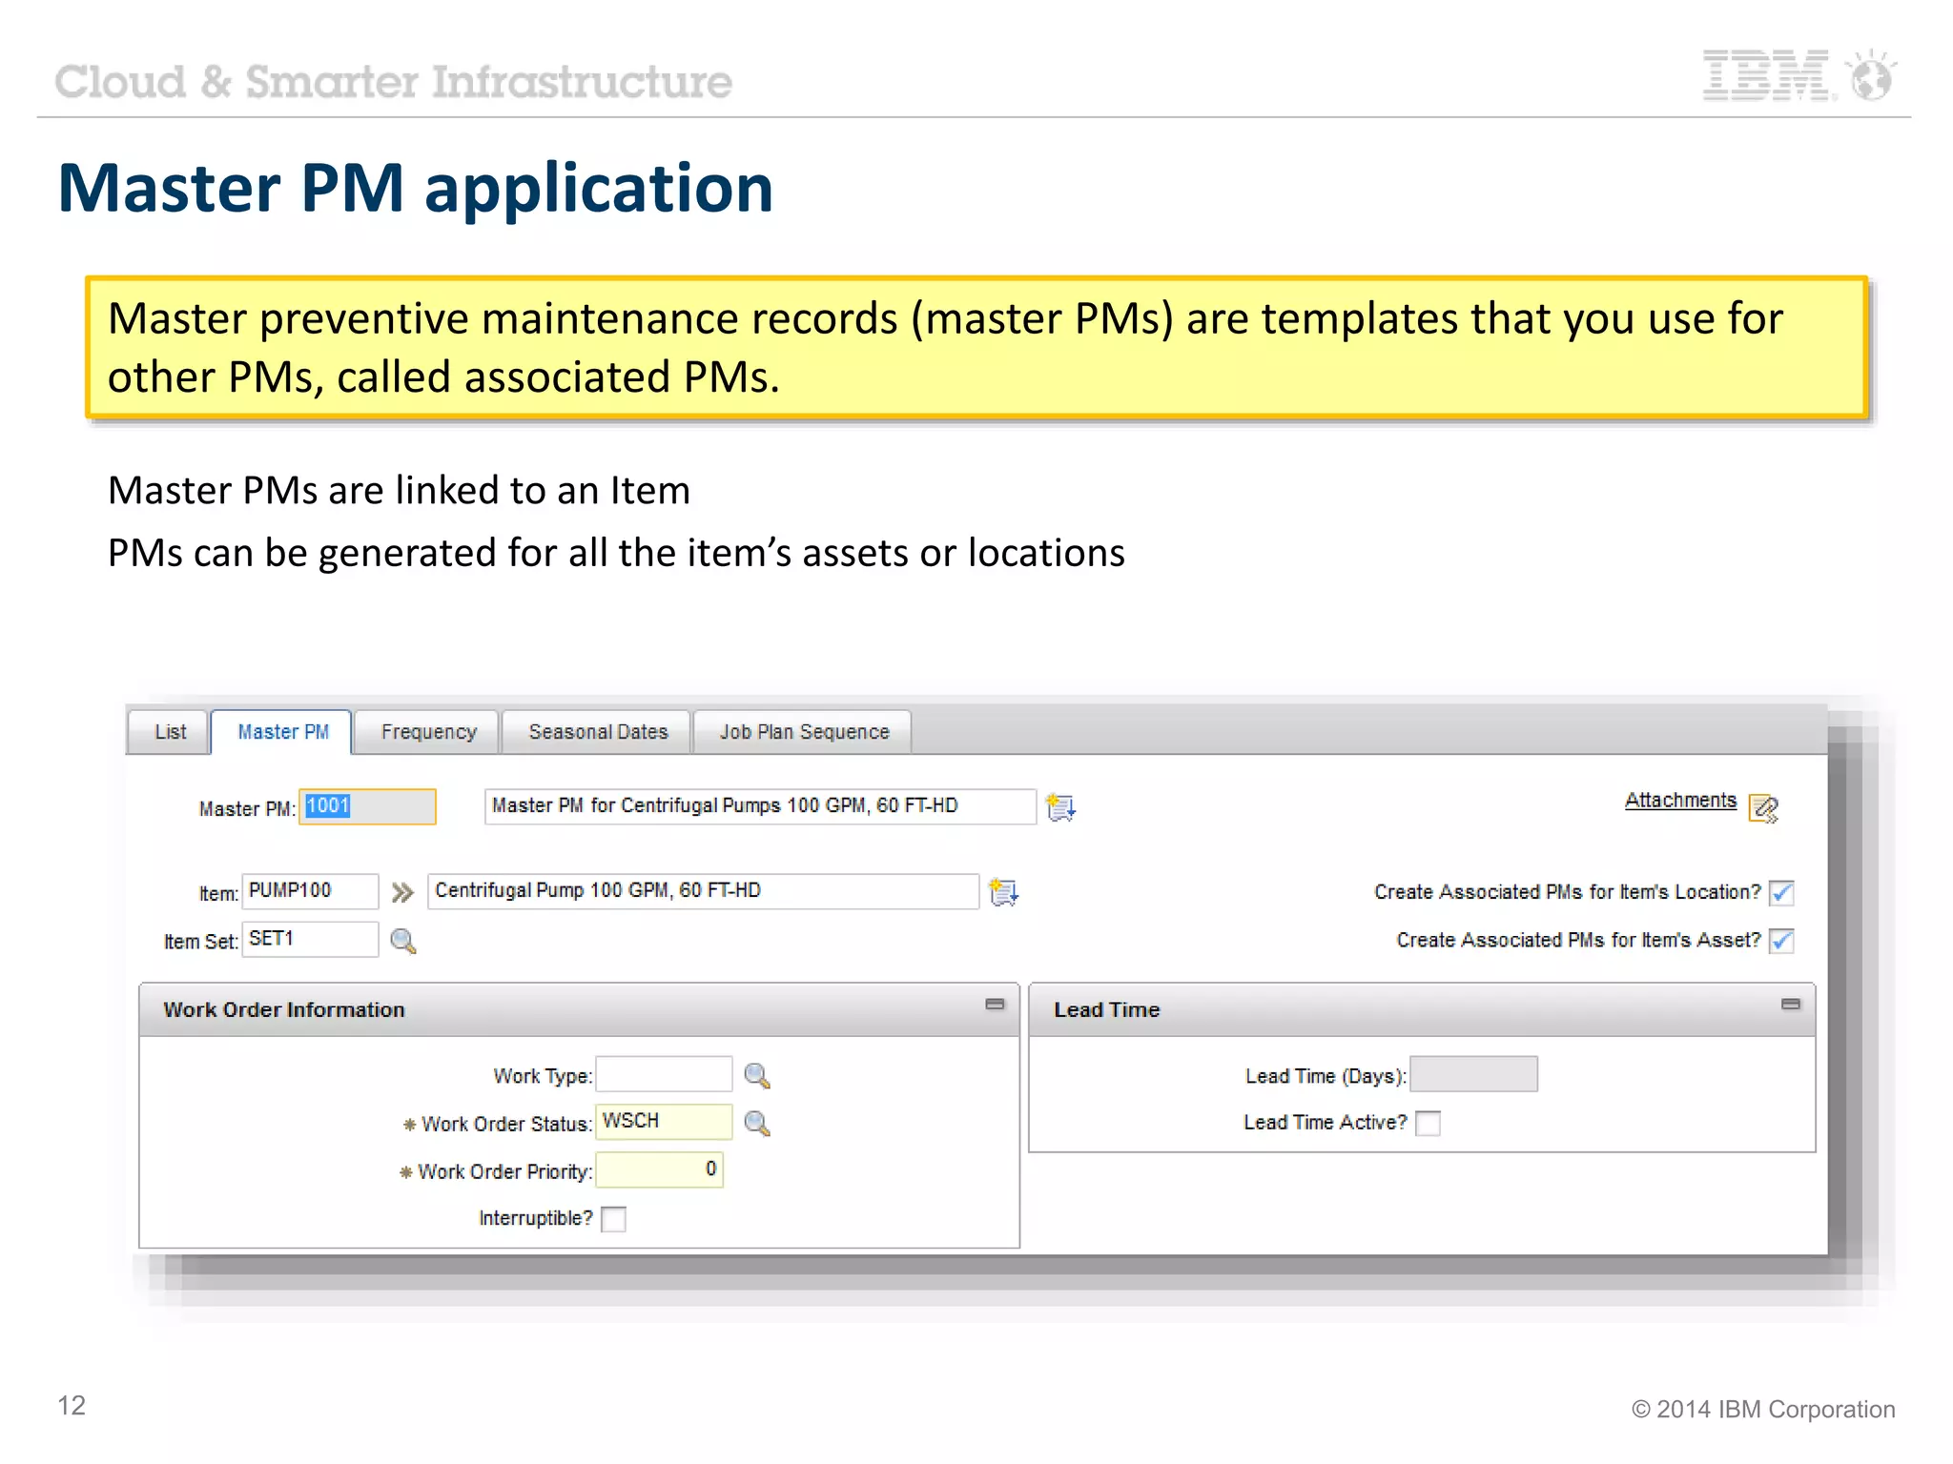
Task: Open Work Type lookup magnifier
Action: coord(757,1076)
